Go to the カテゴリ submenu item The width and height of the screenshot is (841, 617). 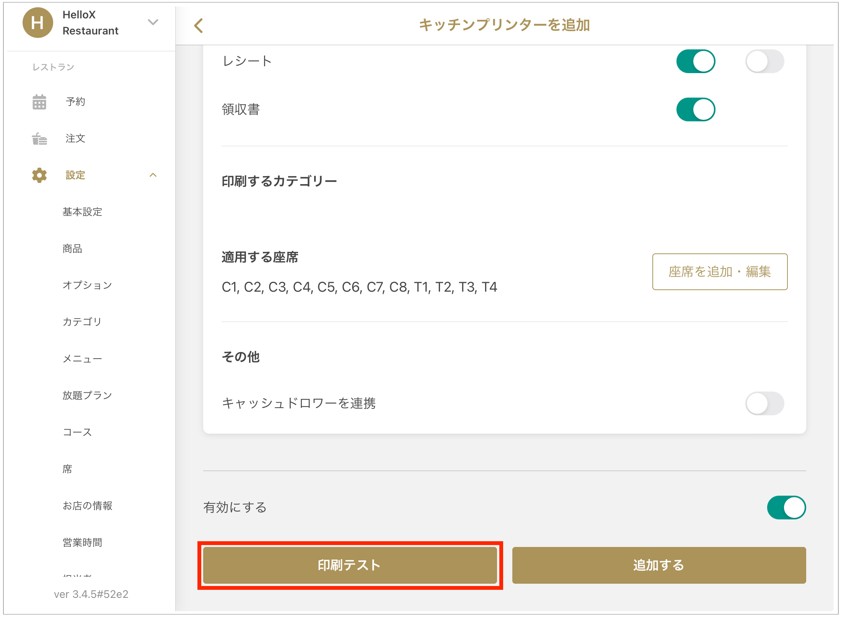click(82, 322)
